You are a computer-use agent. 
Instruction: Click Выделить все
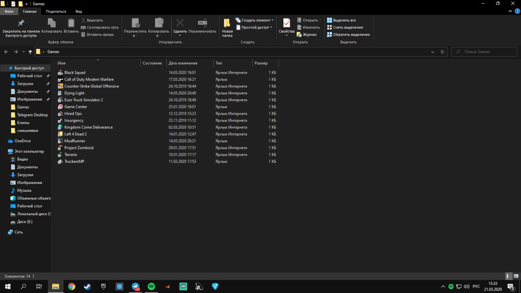341,20
